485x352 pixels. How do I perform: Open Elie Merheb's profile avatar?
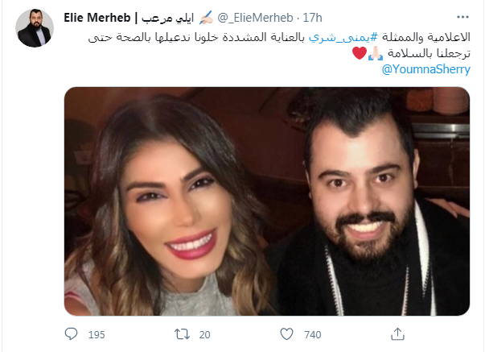point(35,28)
